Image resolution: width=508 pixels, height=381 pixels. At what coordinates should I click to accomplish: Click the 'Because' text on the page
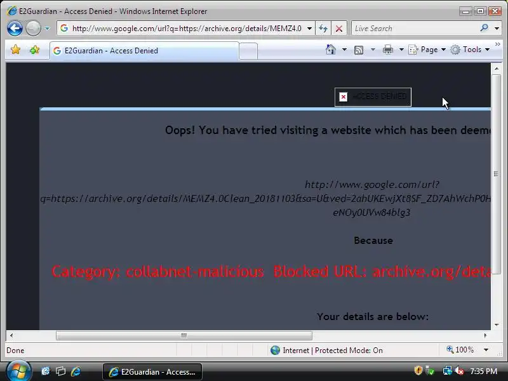[x=373, y=241]
